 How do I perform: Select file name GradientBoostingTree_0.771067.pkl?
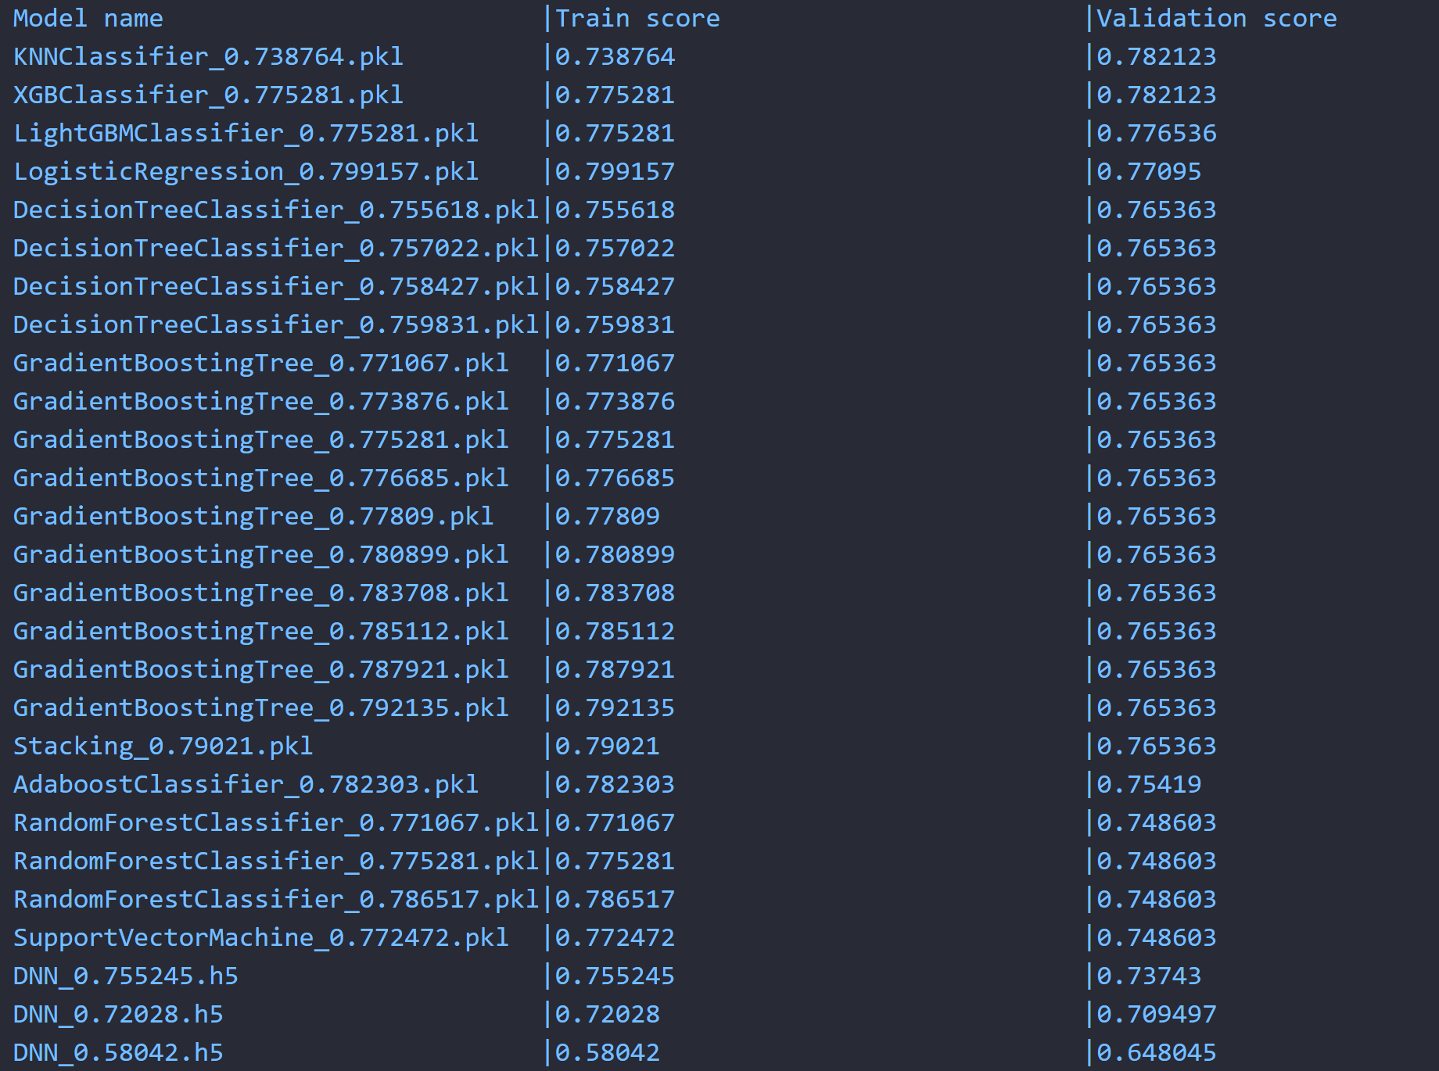(261, 364)
